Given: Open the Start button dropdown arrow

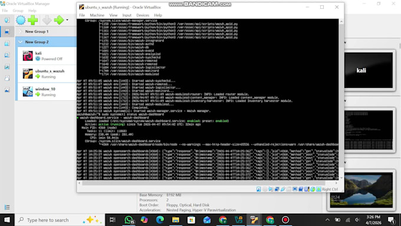Looking at the screenshot, I should 67,19.
